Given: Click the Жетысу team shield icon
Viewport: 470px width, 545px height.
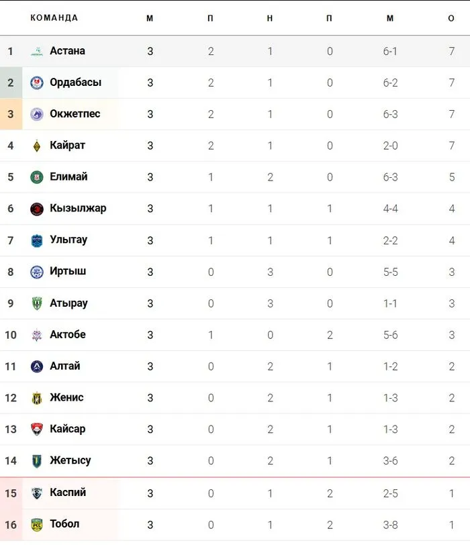Looking at the screenshot, I should (37, 461).
